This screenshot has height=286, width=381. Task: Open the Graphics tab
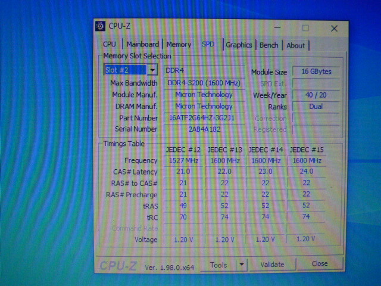click(x=239, y=45)
